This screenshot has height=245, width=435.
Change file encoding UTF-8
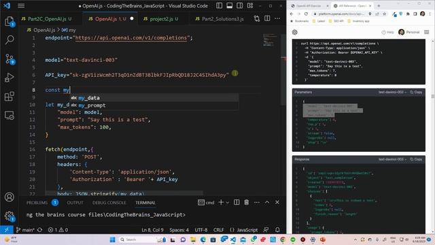pos(201,230)
